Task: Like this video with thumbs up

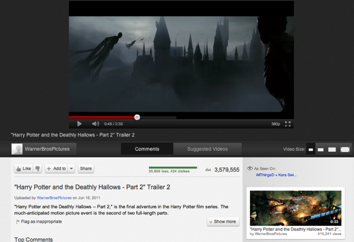Action: (x=23, y=169)
